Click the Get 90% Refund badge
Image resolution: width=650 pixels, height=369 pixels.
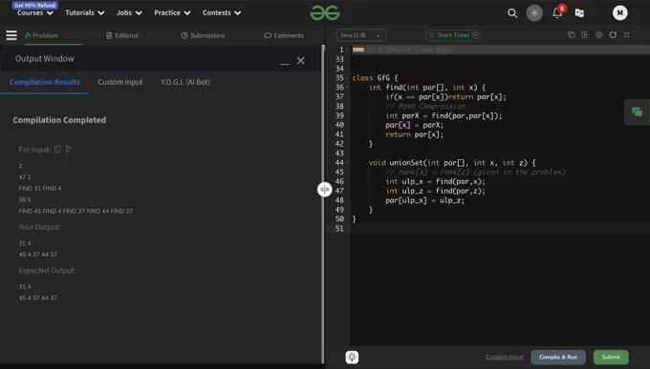point(35,5)
